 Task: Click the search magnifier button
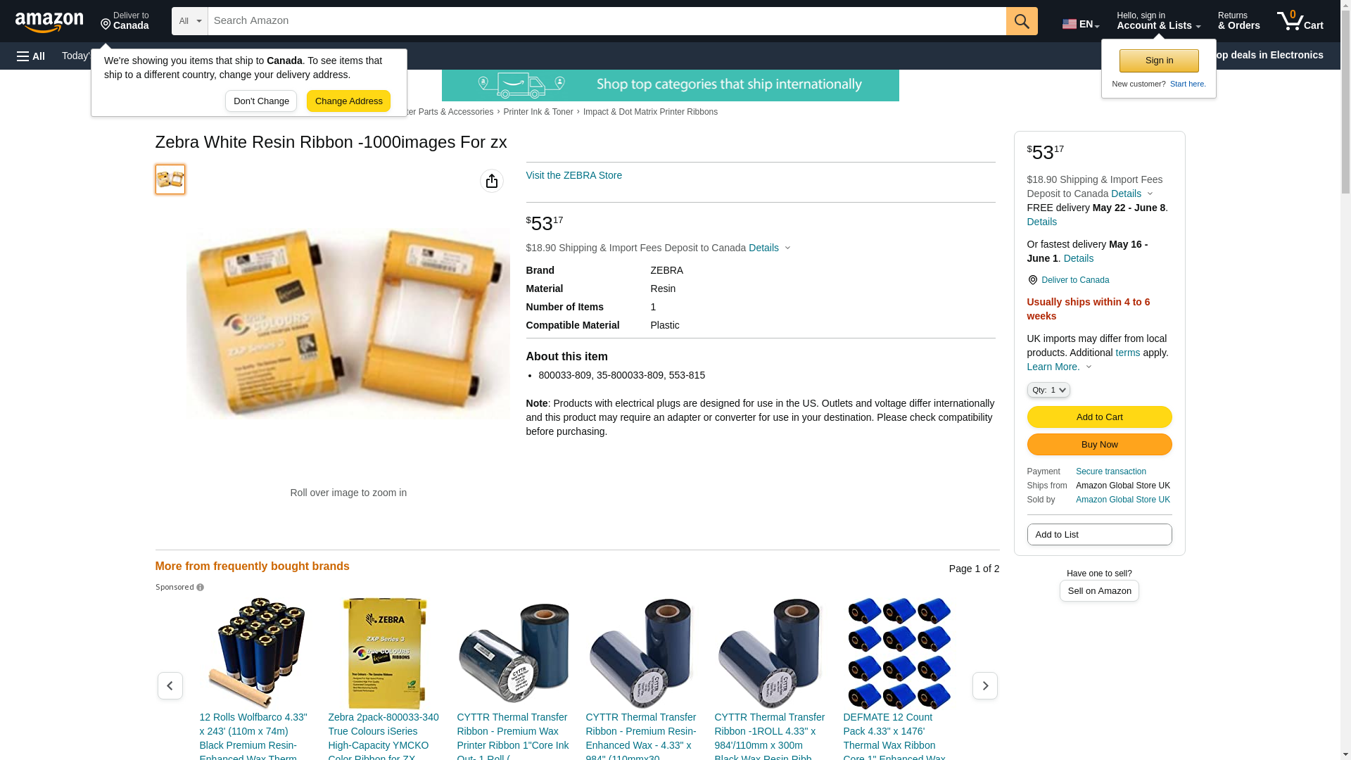click(x=1022, y=21)
